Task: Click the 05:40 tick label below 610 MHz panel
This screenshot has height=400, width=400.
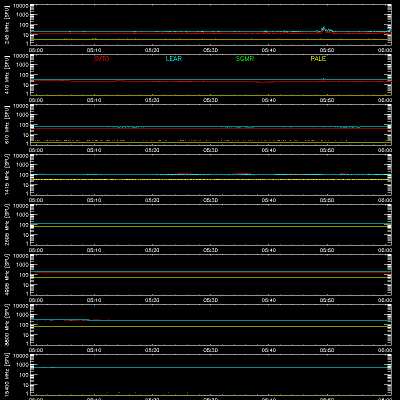Action: [x=268, y=150]
